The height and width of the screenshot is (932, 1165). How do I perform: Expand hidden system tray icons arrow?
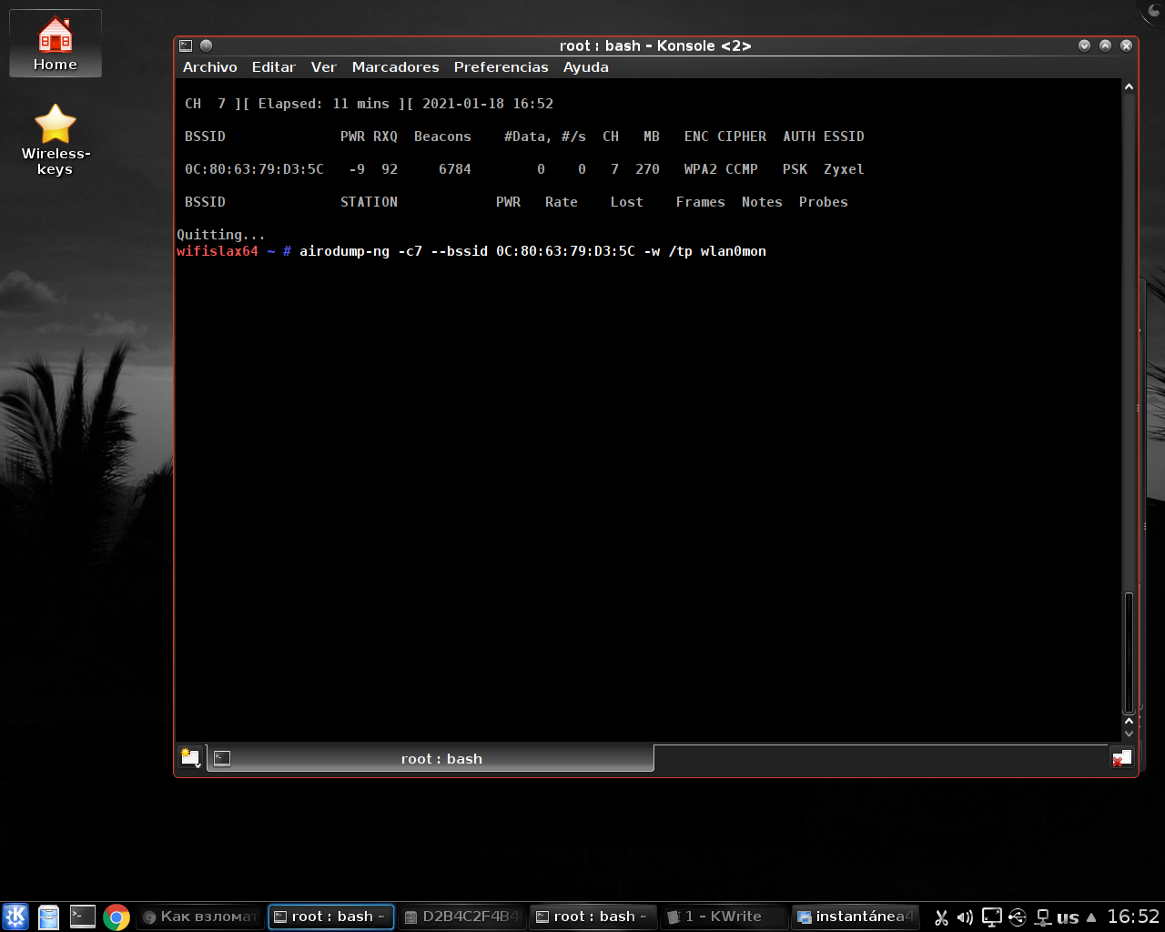pyautogui.click(x=1091, y=917)
